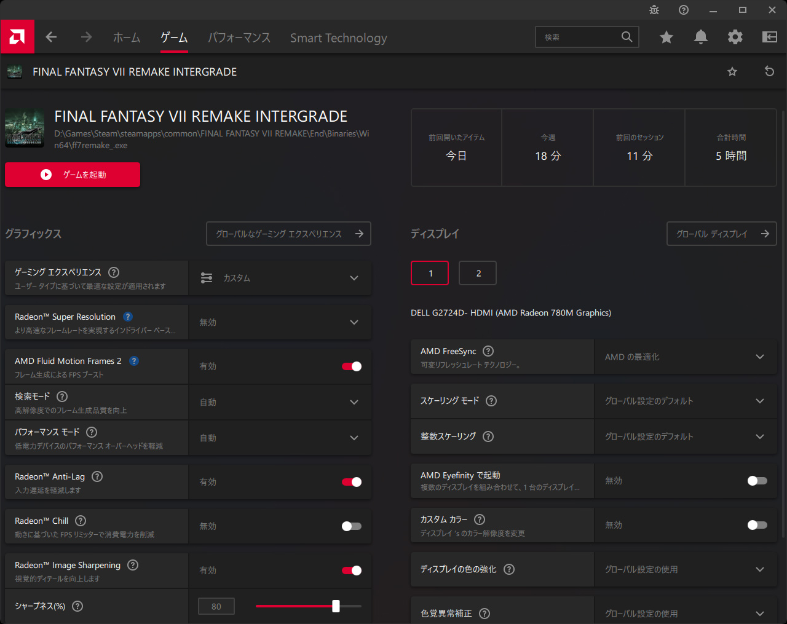Reset game profile with the undo arrow icon
The height and width of the screenshot is (624, 787).
[x=769, y=71]
